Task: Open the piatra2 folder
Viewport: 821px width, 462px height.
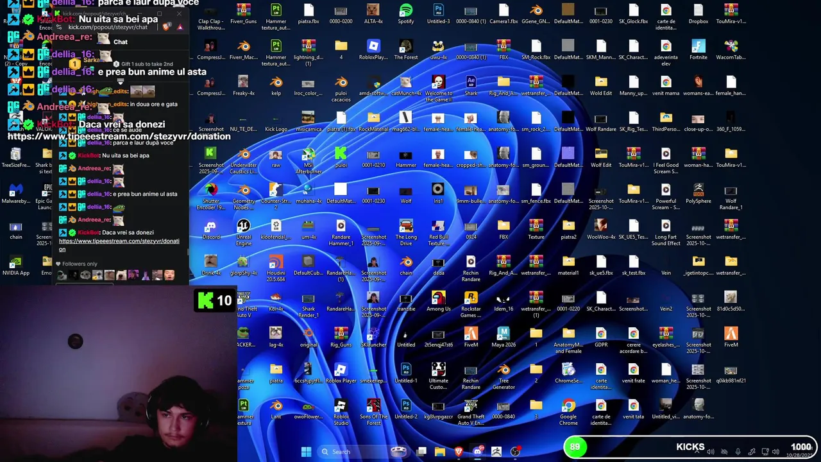Action: [x=568, y=230]
